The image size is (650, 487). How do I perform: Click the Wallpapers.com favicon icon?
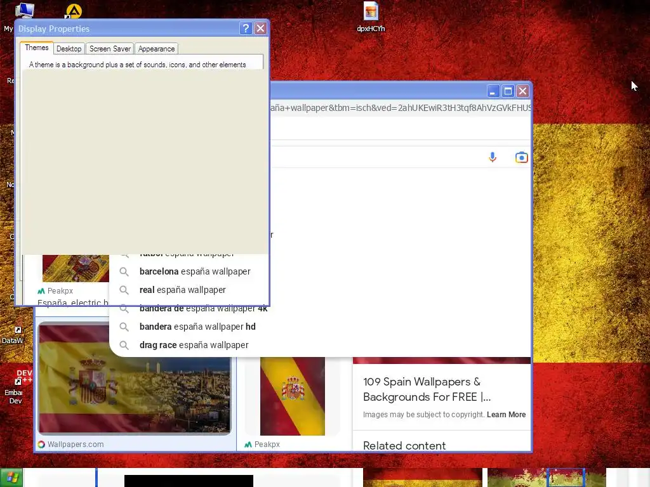(41, 445)
